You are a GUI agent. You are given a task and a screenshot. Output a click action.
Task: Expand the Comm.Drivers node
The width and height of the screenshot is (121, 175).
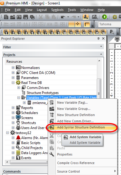pos(19,88)
